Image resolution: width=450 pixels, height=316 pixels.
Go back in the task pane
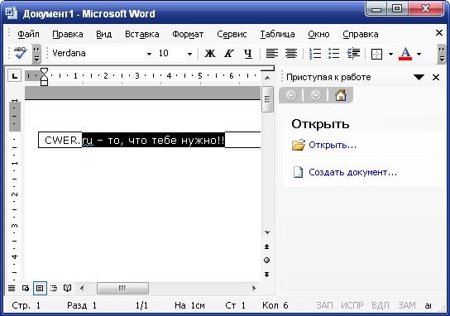tap(291, 95)
